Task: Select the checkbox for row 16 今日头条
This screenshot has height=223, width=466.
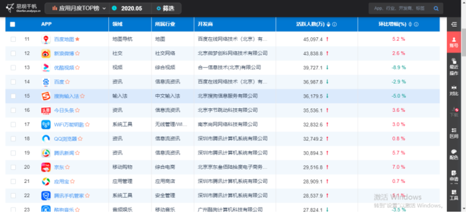Action: (13, 111)
